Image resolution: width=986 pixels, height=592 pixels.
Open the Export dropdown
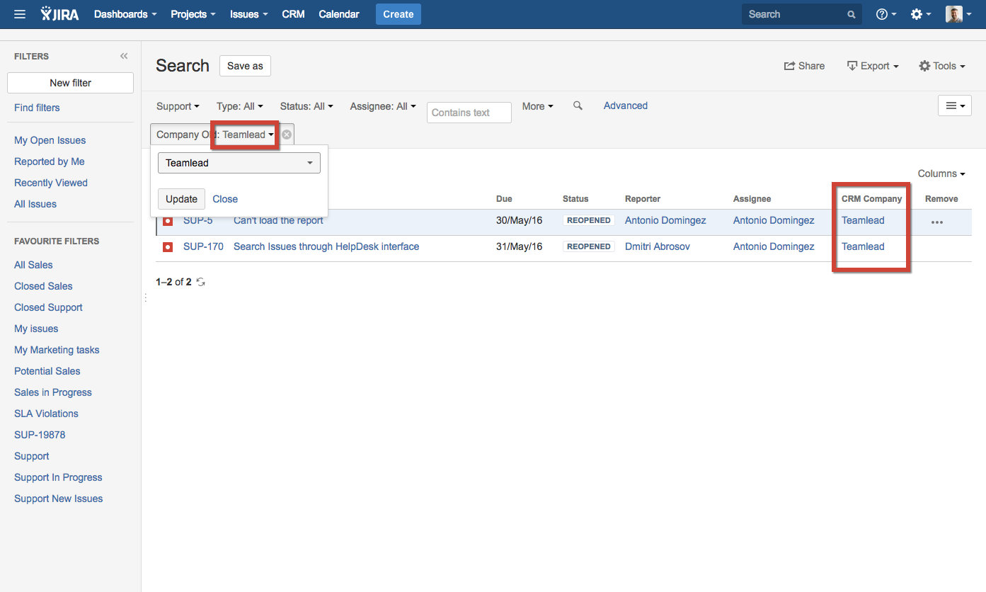tap(873, 66)
